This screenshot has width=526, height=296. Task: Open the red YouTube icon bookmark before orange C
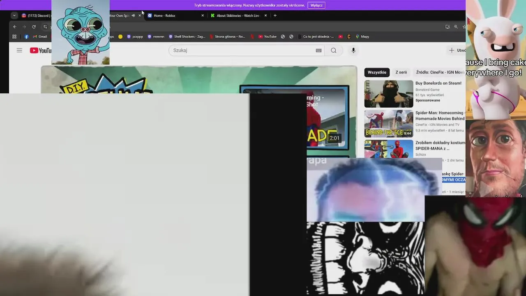[x=341, y=37]
